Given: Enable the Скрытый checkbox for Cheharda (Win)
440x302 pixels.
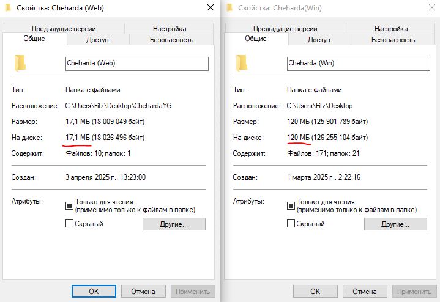Looking at the screenshot, I should pos(291,224).
